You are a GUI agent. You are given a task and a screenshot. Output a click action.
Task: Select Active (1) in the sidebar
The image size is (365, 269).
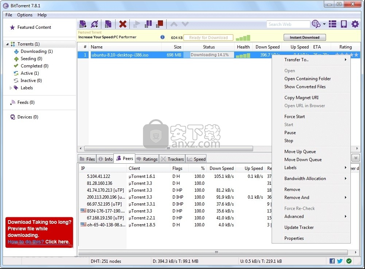coord(30,73)
